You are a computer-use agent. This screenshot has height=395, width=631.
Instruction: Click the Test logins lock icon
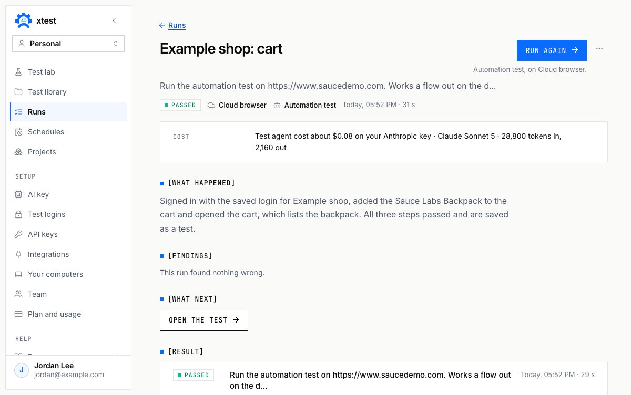[19, 214]
